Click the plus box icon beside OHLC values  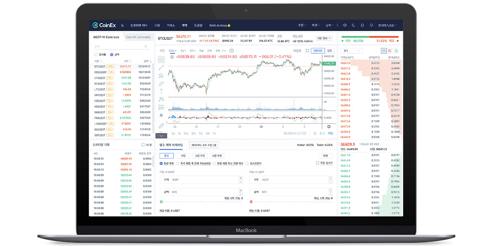(172, 57)
